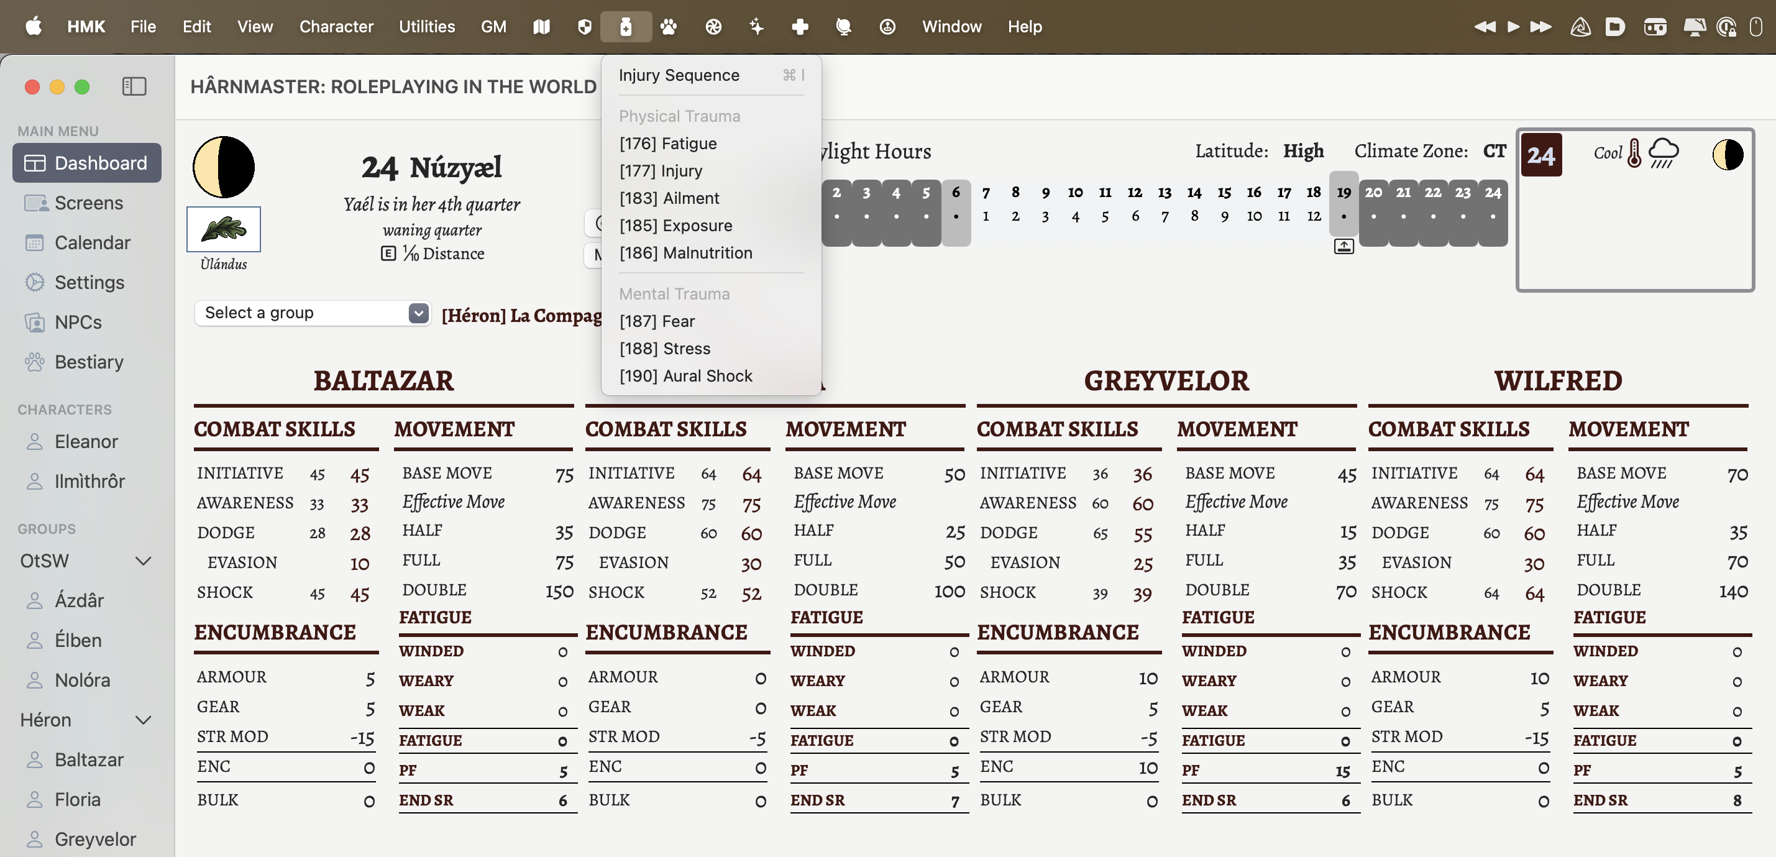Collapse the OtSW group
The image size is (1776, 857).
point(144,561)
